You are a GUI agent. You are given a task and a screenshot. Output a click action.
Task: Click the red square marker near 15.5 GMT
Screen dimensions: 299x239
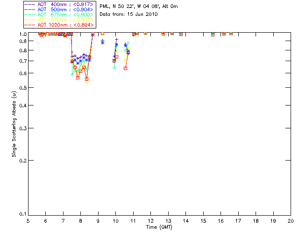tap(213, 35)
